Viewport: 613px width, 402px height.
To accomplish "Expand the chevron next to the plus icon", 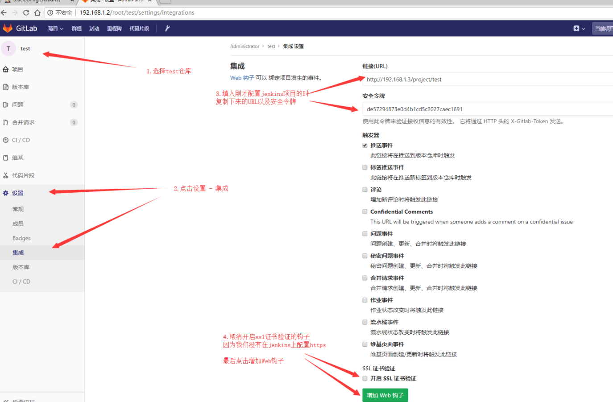I will [x=583, y=28].
